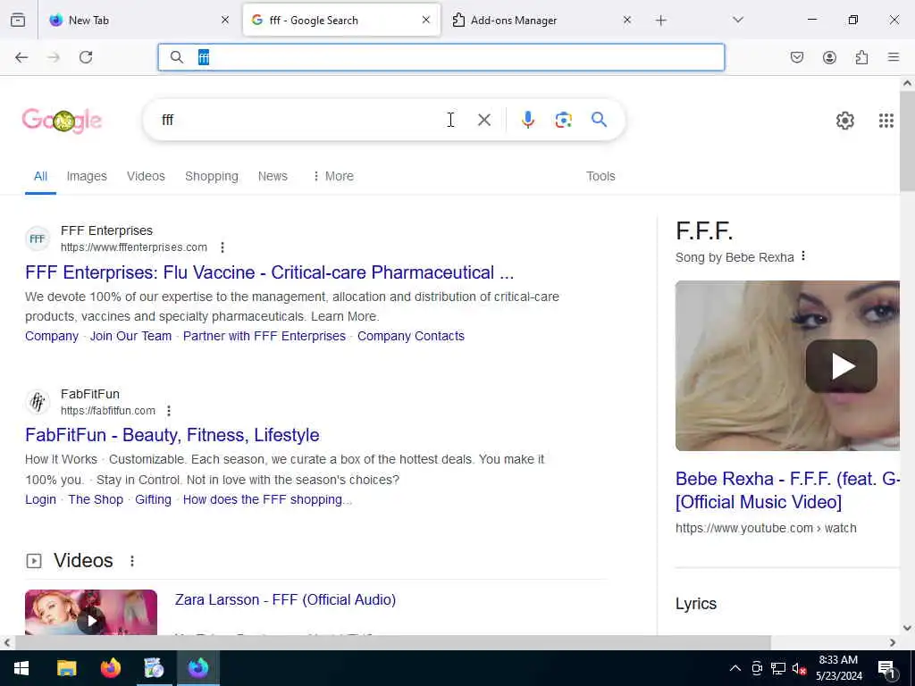The width and height of the screenshot is (915, 686).
Task: Open the Windows notification center icon
Action: [x=886, y=668]
